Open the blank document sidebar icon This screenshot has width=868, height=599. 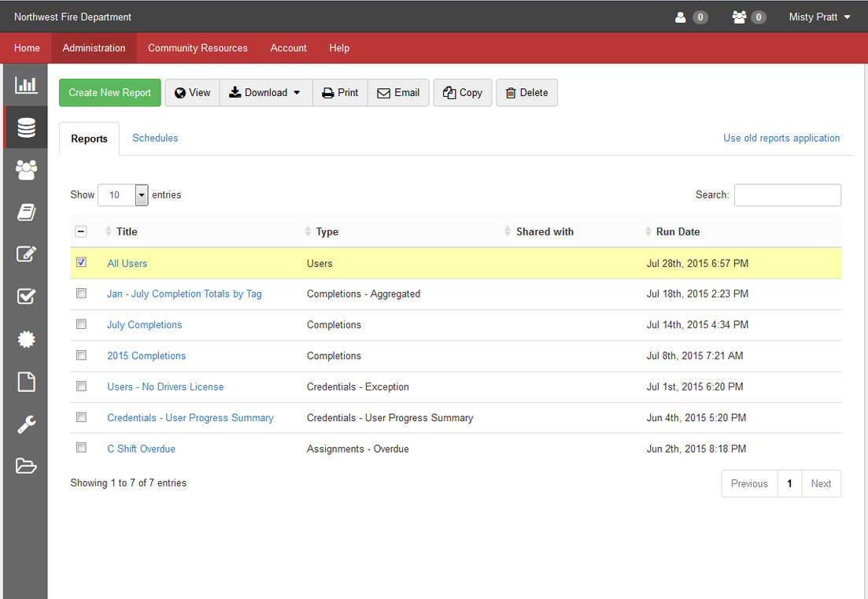[26, 382]
